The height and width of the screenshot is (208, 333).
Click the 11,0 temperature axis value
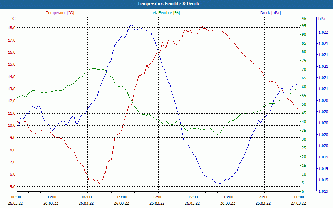coord(12,113)
